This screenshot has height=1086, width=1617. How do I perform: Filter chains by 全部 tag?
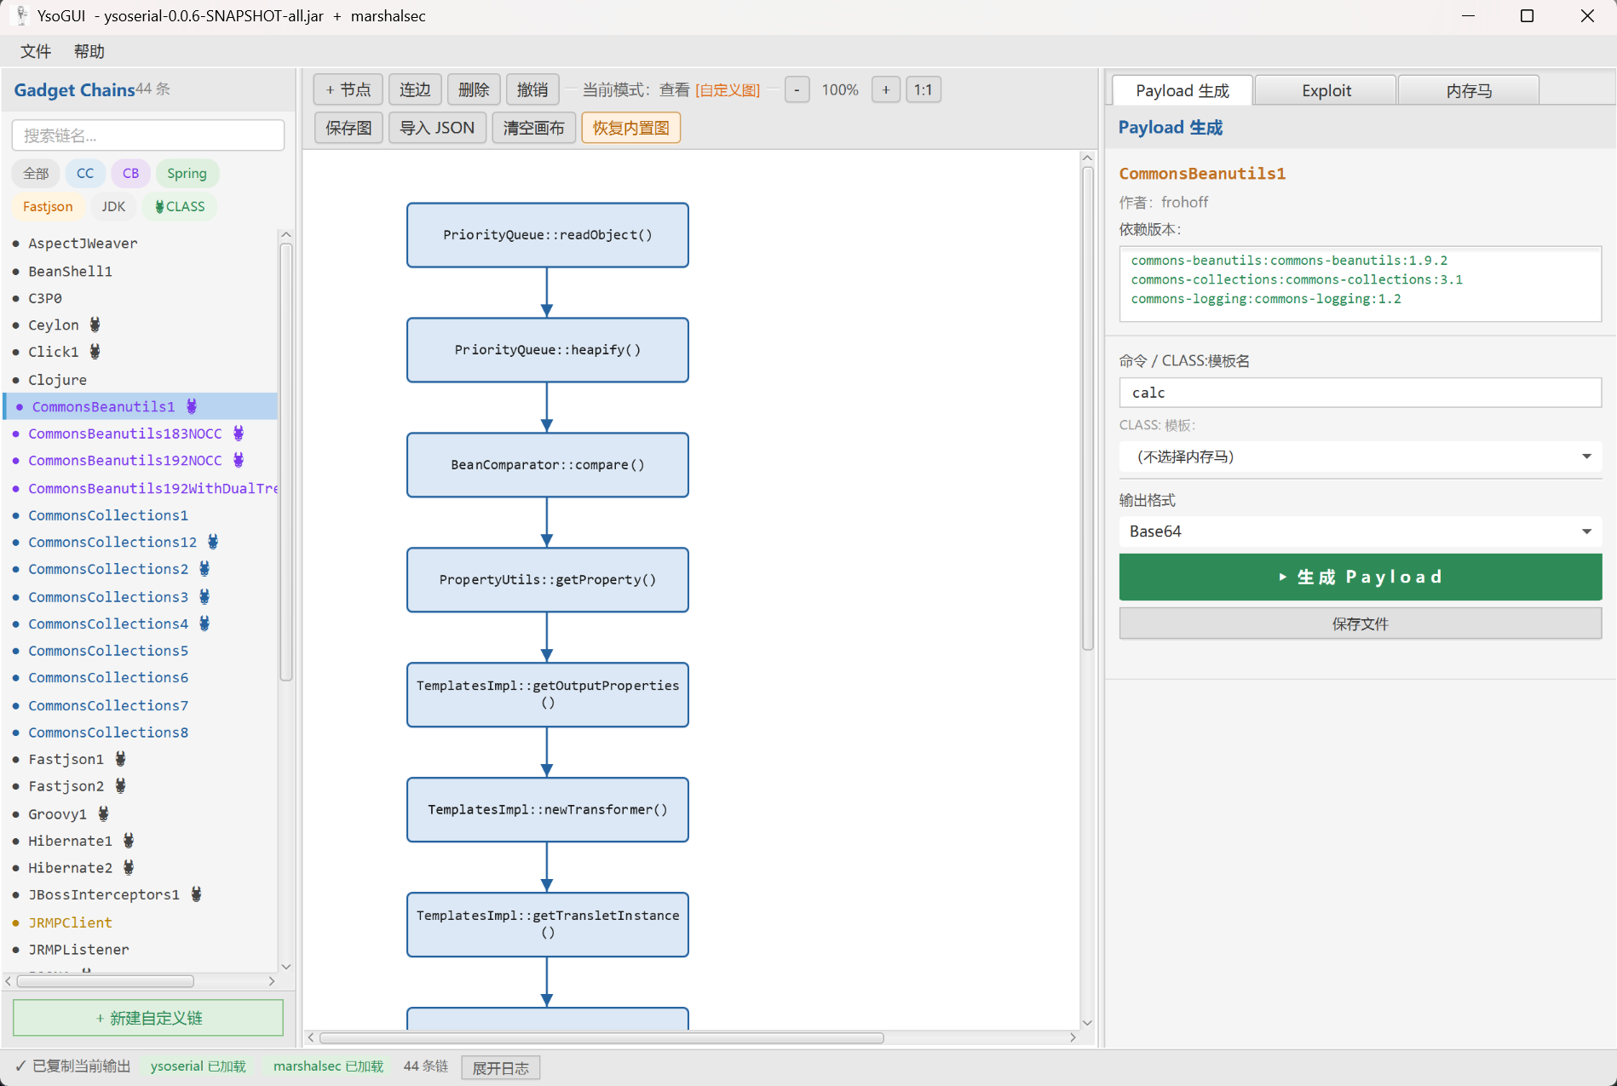[x=36, y=173]
